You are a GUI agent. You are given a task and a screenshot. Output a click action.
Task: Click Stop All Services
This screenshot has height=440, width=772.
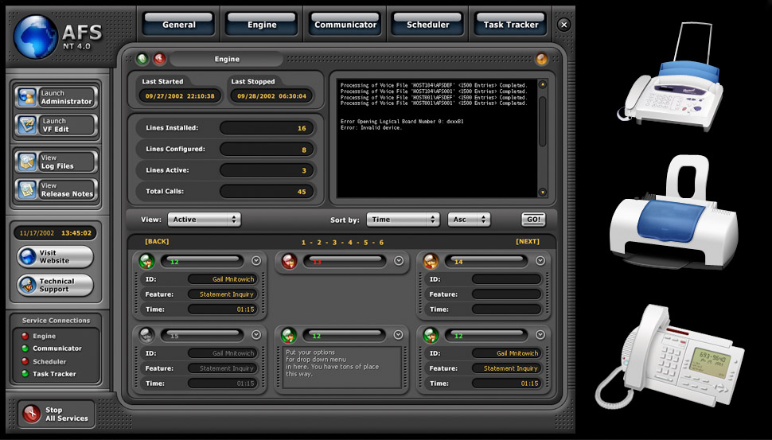coord(56,414)
